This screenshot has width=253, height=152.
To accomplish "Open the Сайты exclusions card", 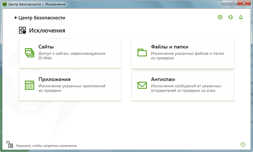I will click(70, 54).
